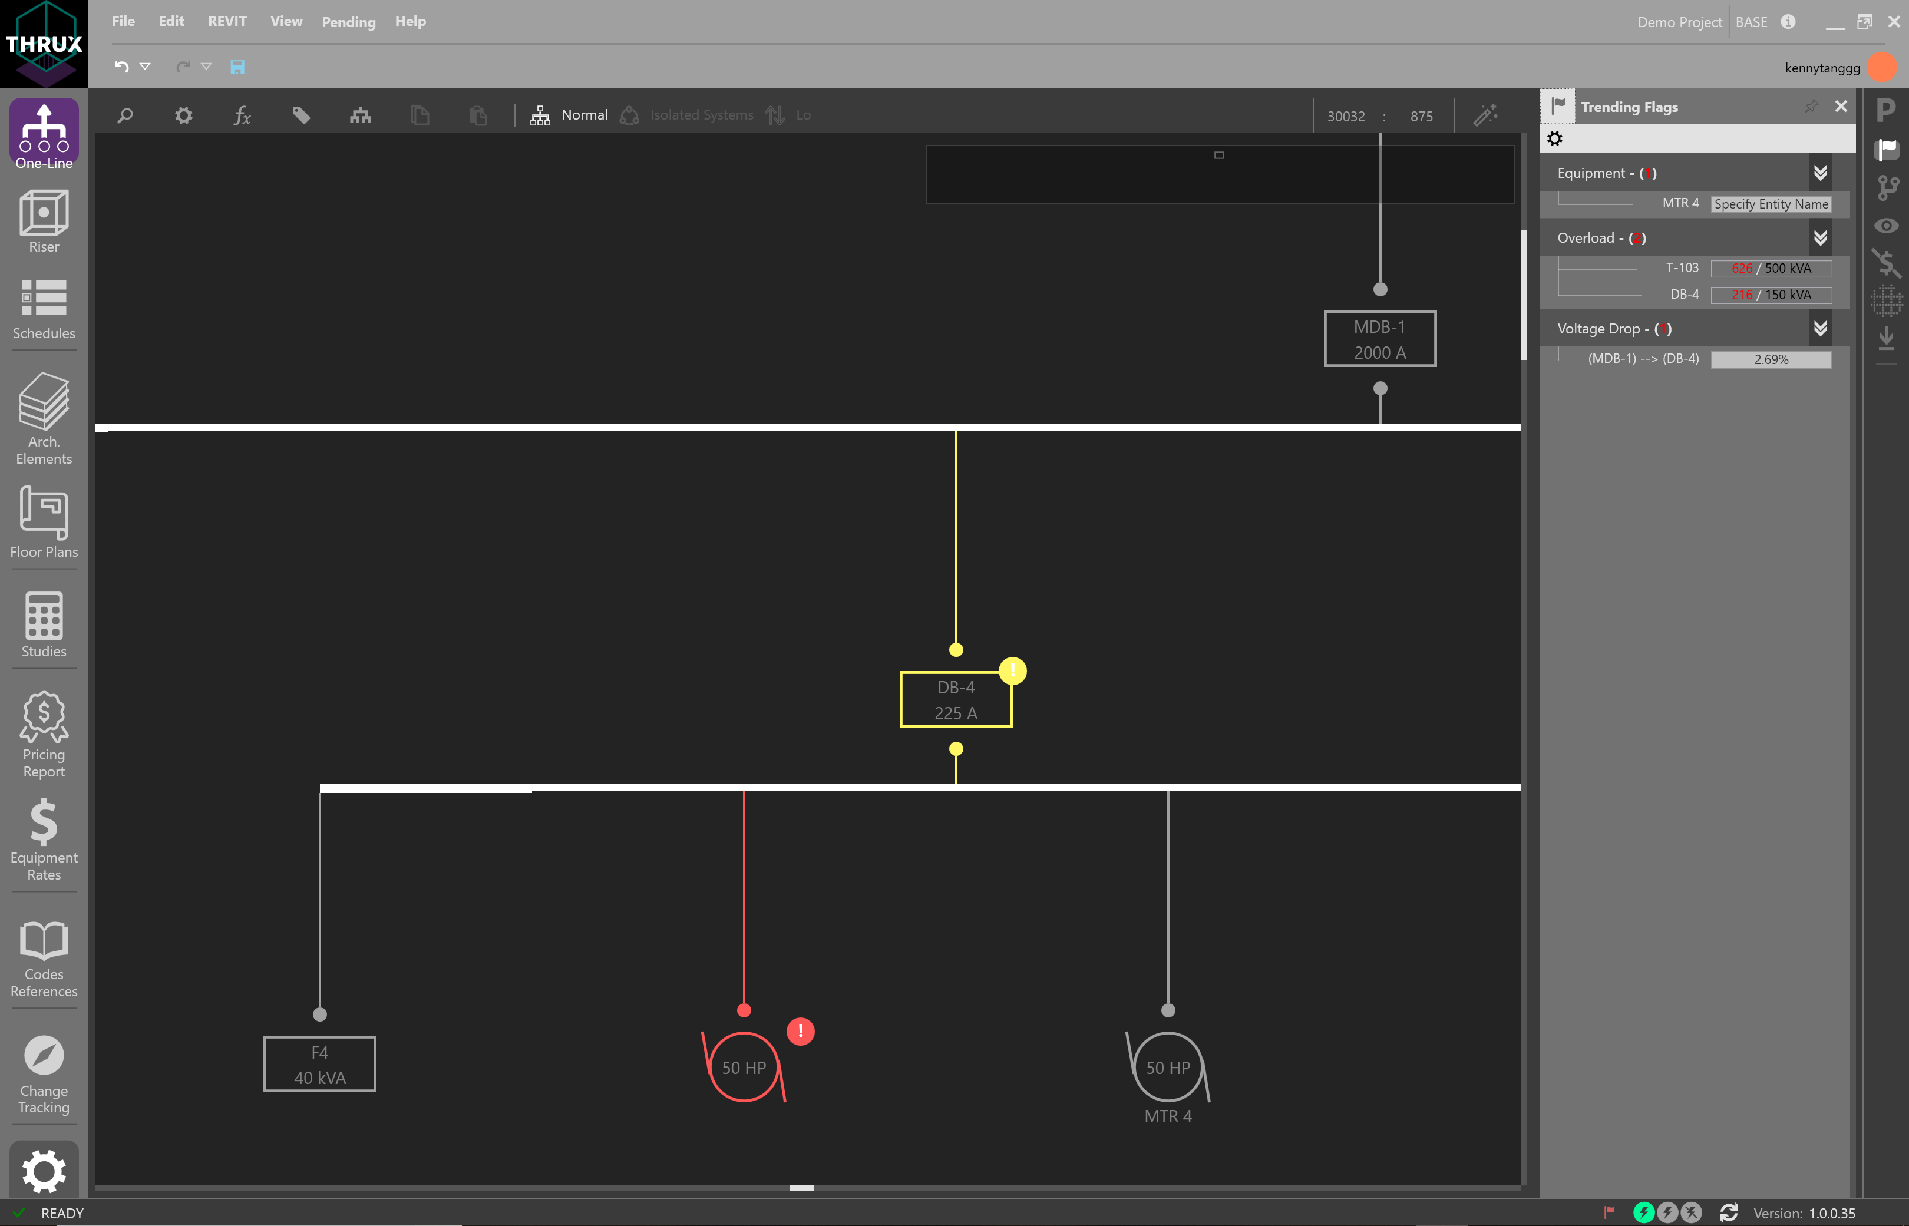1909x1226 pixels.
Task: Collapse the Equipment section in Trending Flags
Action: click(x=1821, y=173)
